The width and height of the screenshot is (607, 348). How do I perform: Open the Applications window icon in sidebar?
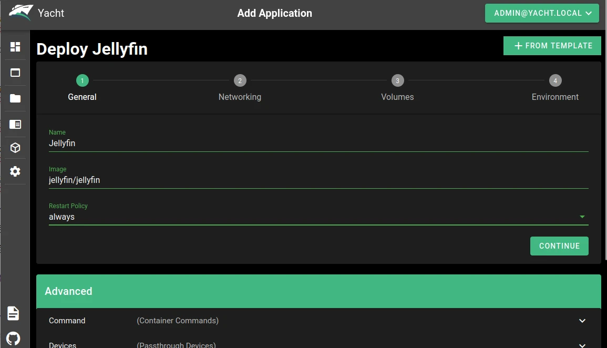[x=15, y=73]
